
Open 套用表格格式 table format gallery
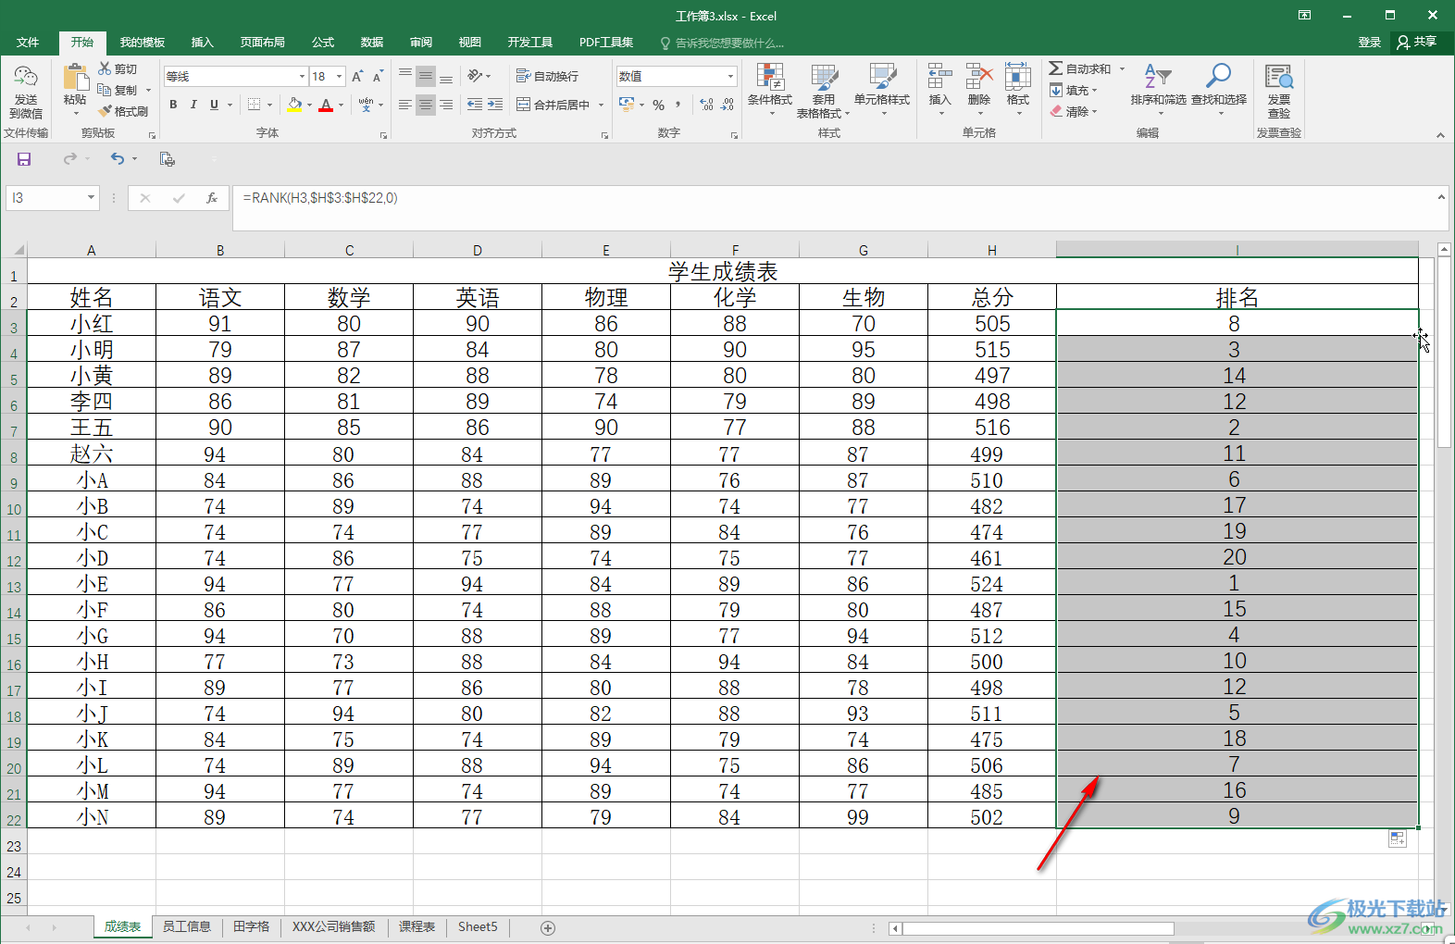823,91
